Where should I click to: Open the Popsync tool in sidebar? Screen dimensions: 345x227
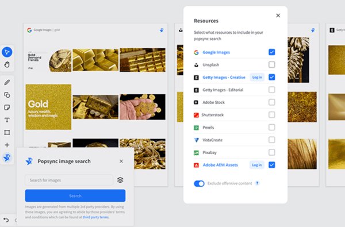click(7, 157)
